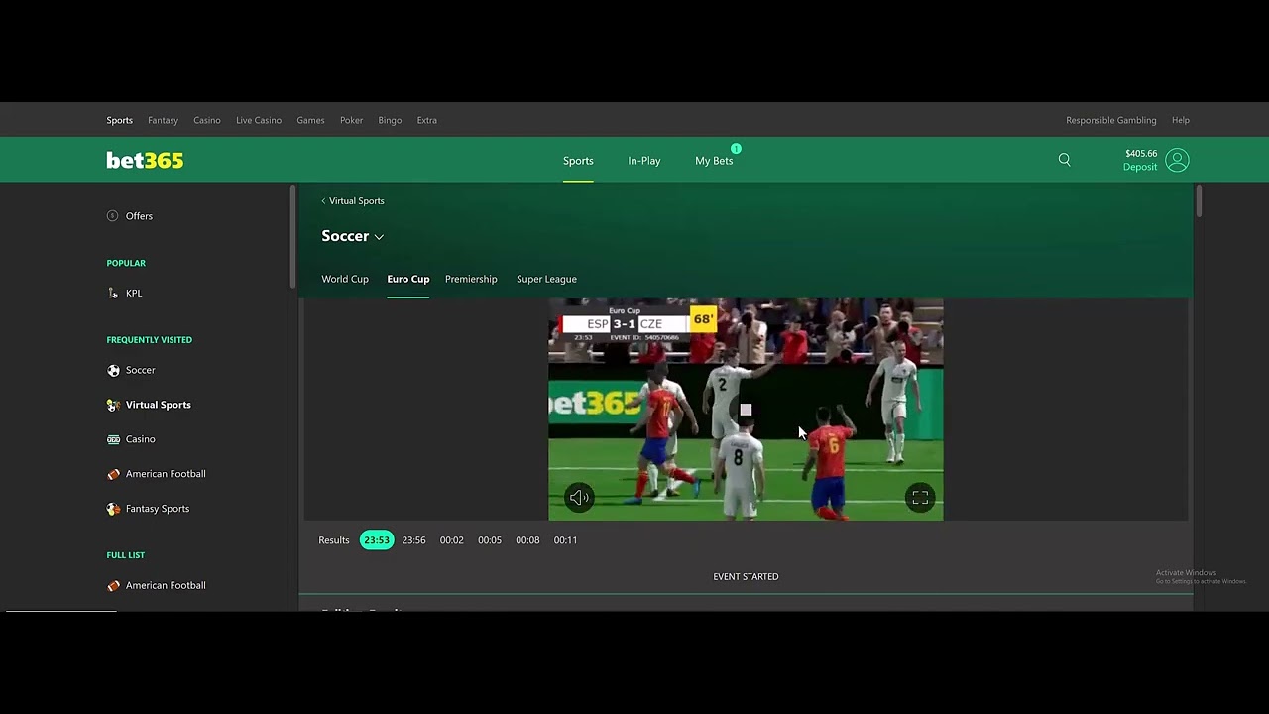Screen dimensions: 1269x714
Task: Open Responsible Gambling page
Action: click(1111, 120)
